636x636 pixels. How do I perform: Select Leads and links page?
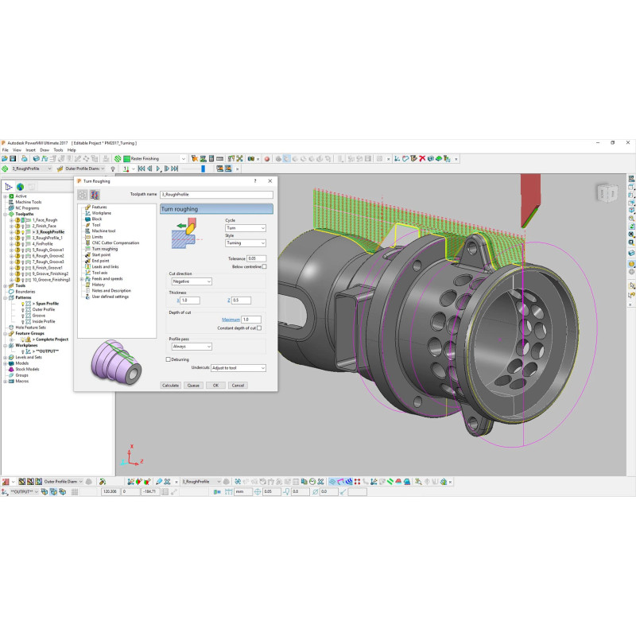(x=105, y=266)
